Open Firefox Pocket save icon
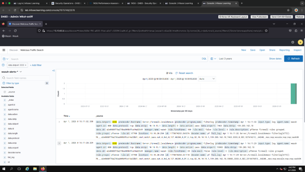This screenshot has width=305, height=172. tap(290, 31)
